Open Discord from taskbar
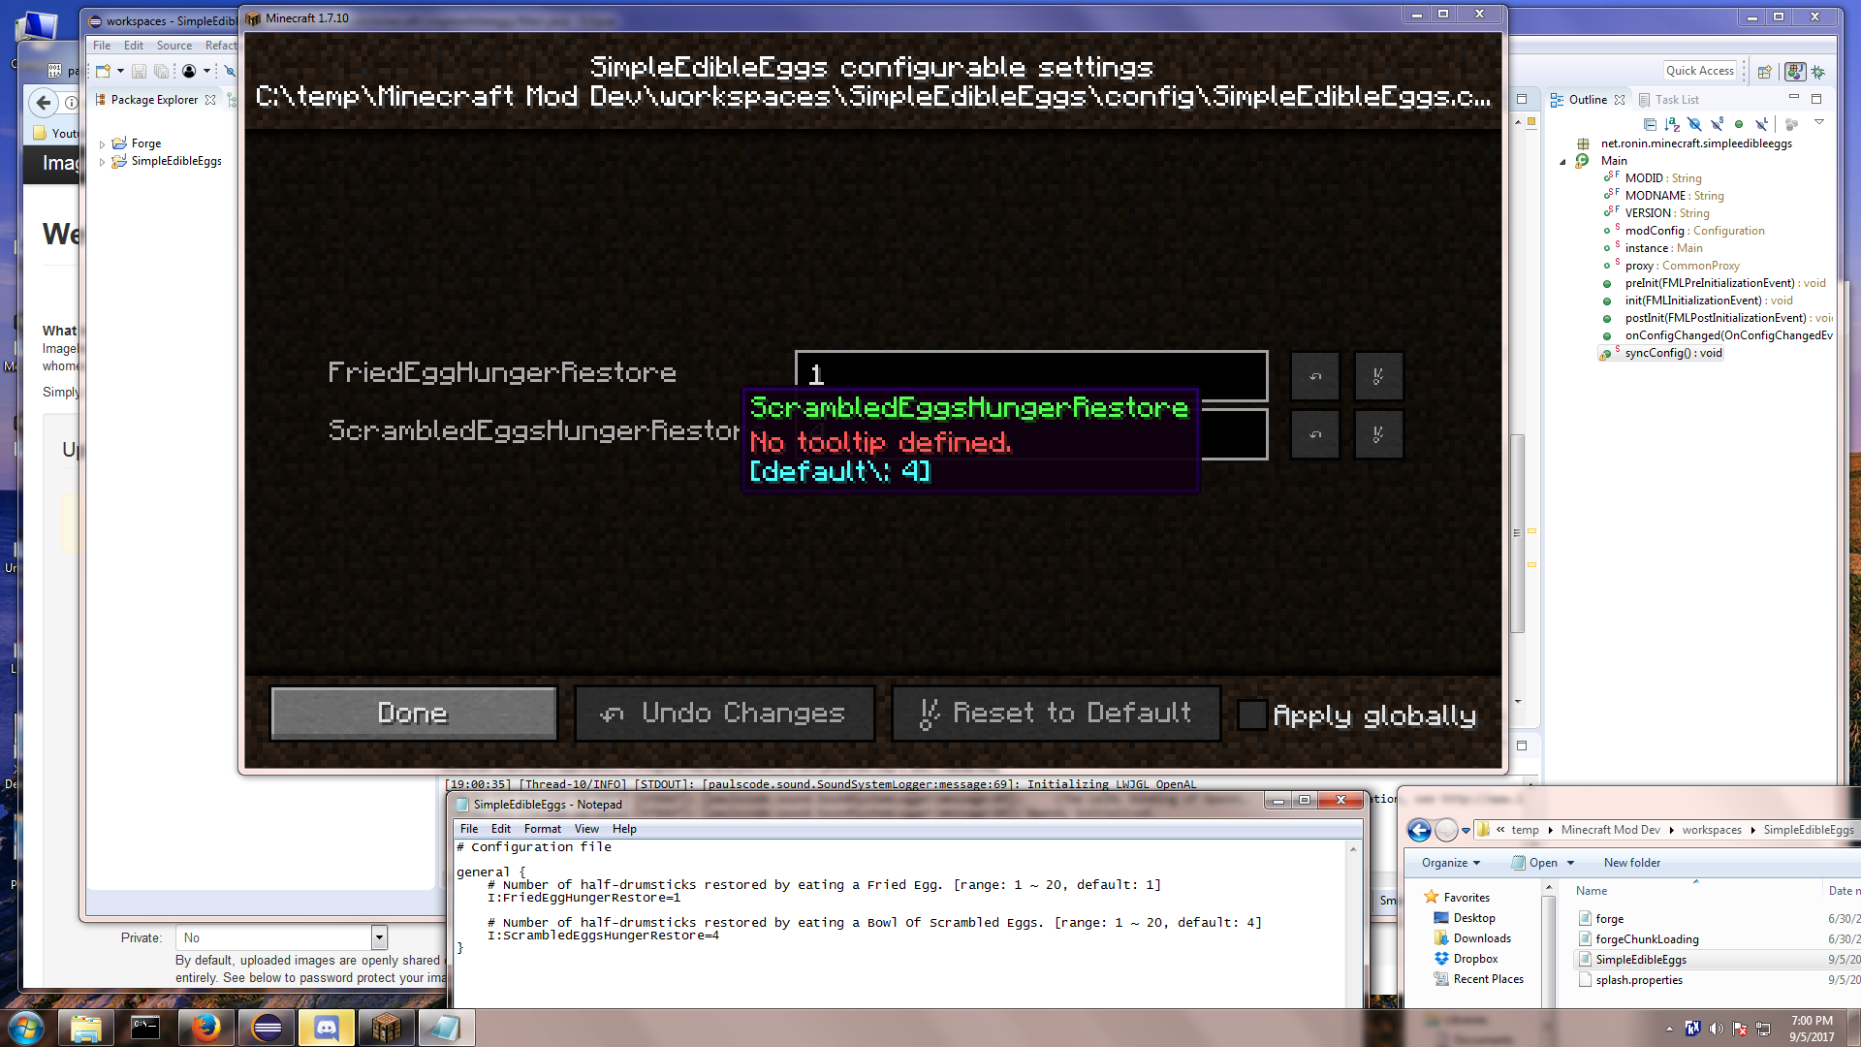This screenshot has height=1047, width=1861. (327, 1028)
